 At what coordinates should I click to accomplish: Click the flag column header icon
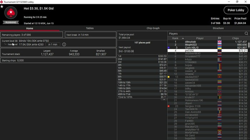(x=219, y=38)
